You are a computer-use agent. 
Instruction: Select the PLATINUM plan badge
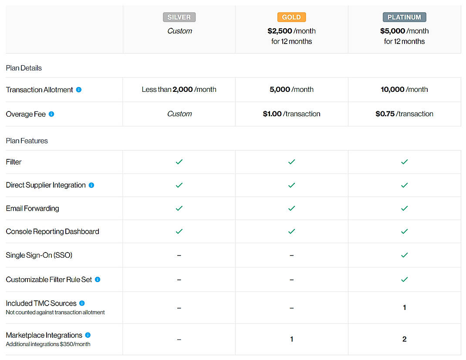[x=404, y=17]
